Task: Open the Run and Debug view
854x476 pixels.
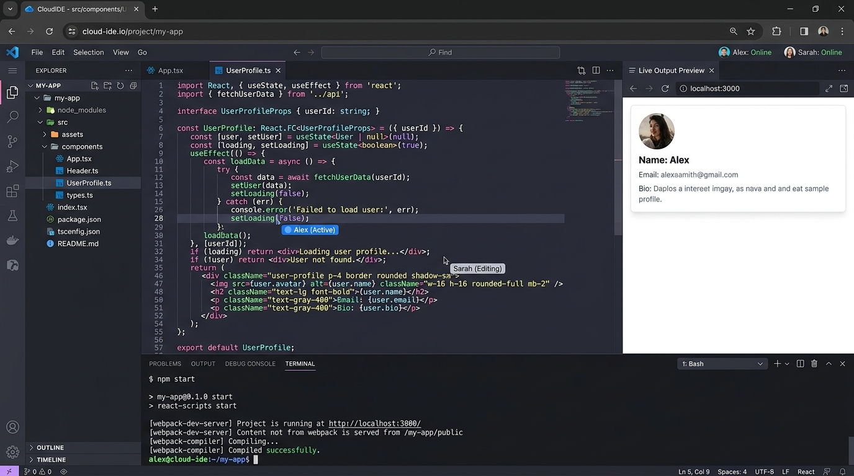Action: pos(12,166)
